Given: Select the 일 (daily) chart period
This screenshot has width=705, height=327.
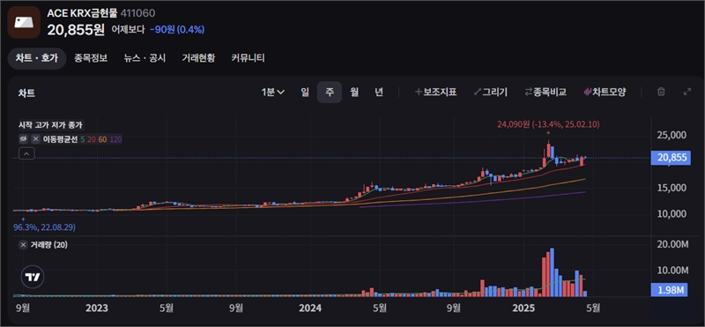Looking at the screenshot, I should pyautogui.click(x=305, y=93).
